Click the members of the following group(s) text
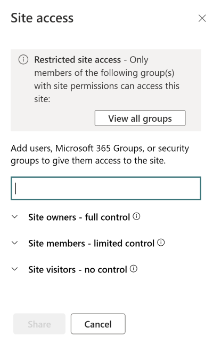This screenshot has height=343, width=213. coord(104,73)
